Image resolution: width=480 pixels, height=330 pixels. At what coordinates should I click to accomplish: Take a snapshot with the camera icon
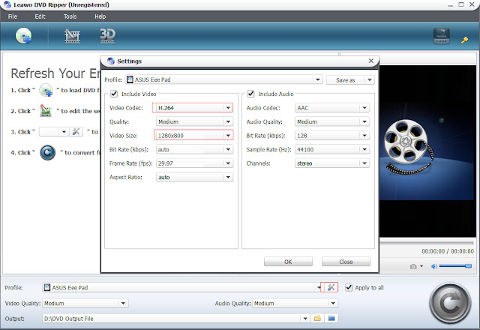pyautogui.click(x=413, y=266)
